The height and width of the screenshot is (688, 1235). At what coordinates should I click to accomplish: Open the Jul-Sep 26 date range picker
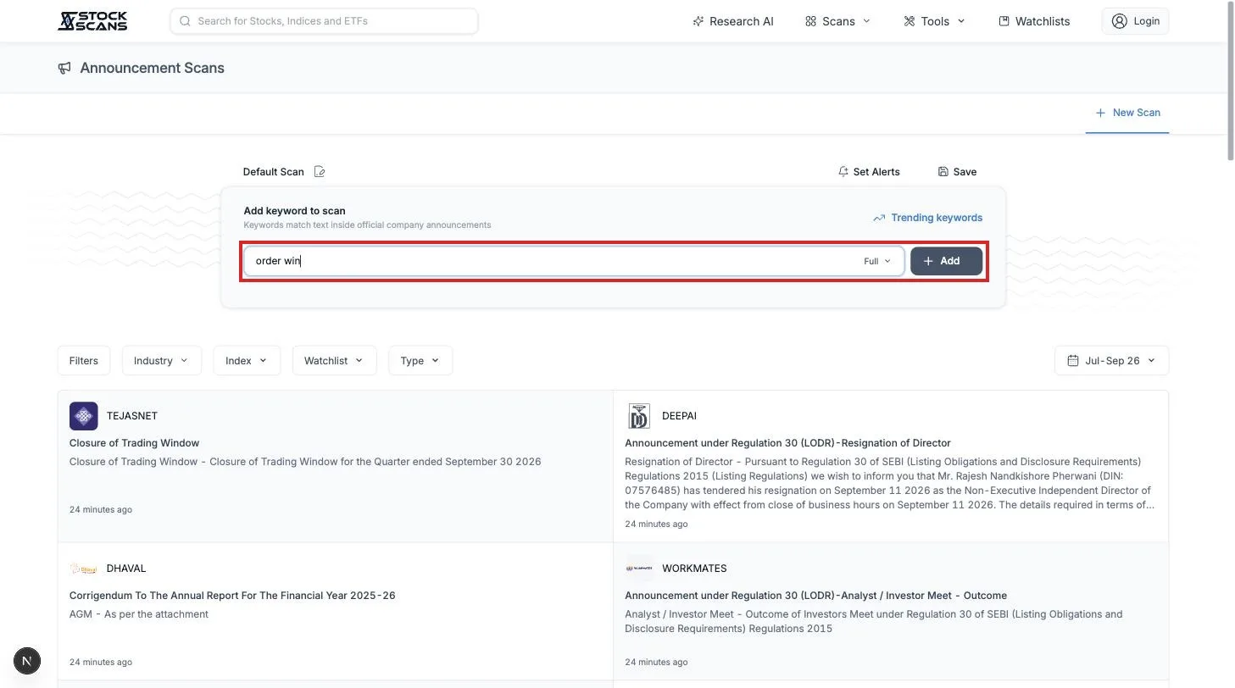1112,361
